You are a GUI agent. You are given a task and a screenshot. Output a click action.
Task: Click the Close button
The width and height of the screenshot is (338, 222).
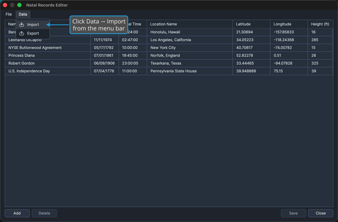tap(321, 213)
